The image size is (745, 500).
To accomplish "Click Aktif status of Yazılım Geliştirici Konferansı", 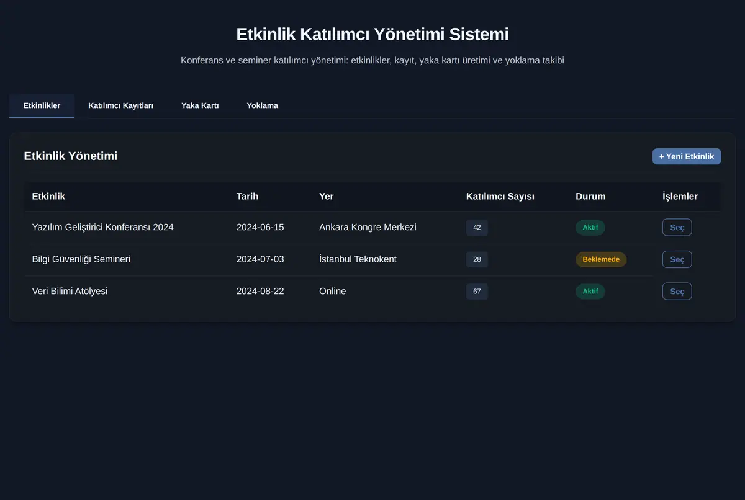I will pos(590,228).
